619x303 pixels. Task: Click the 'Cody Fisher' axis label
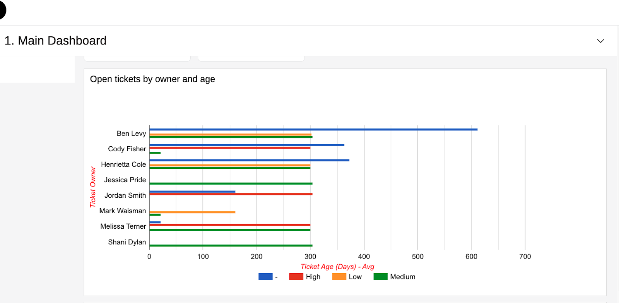point(127,149)
